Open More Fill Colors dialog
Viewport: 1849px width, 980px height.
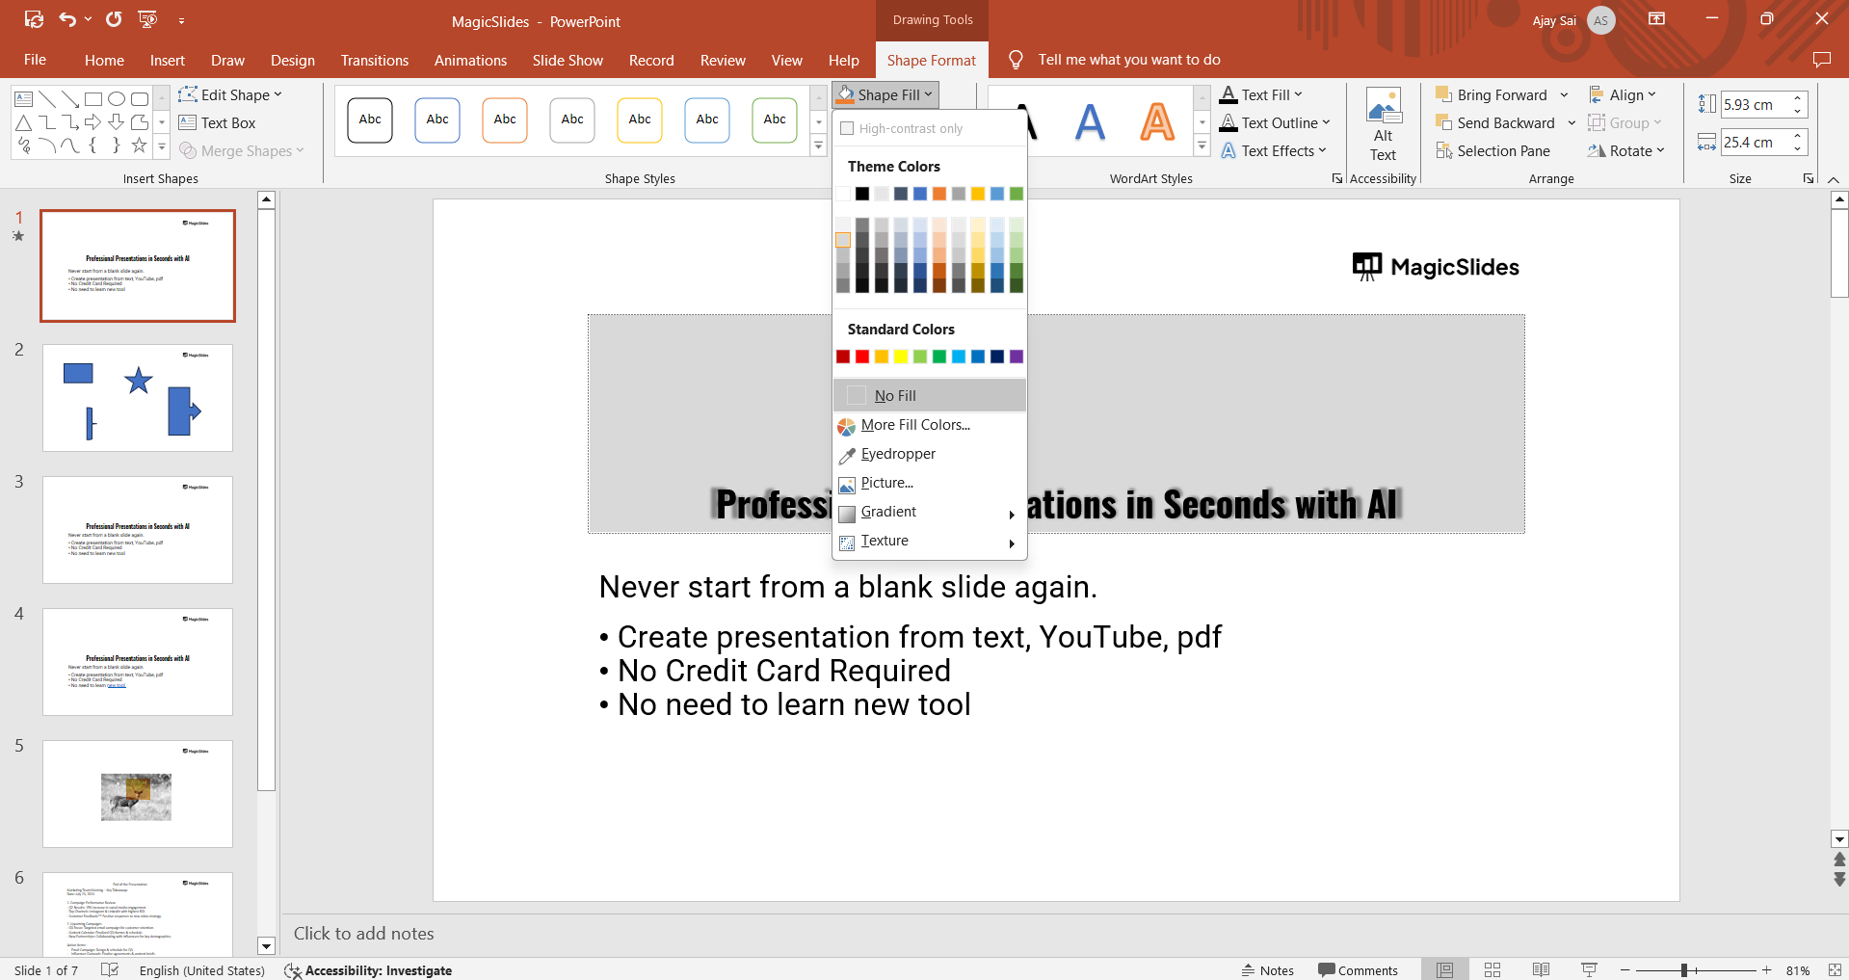pyautogui.click(x=930, y=425)
